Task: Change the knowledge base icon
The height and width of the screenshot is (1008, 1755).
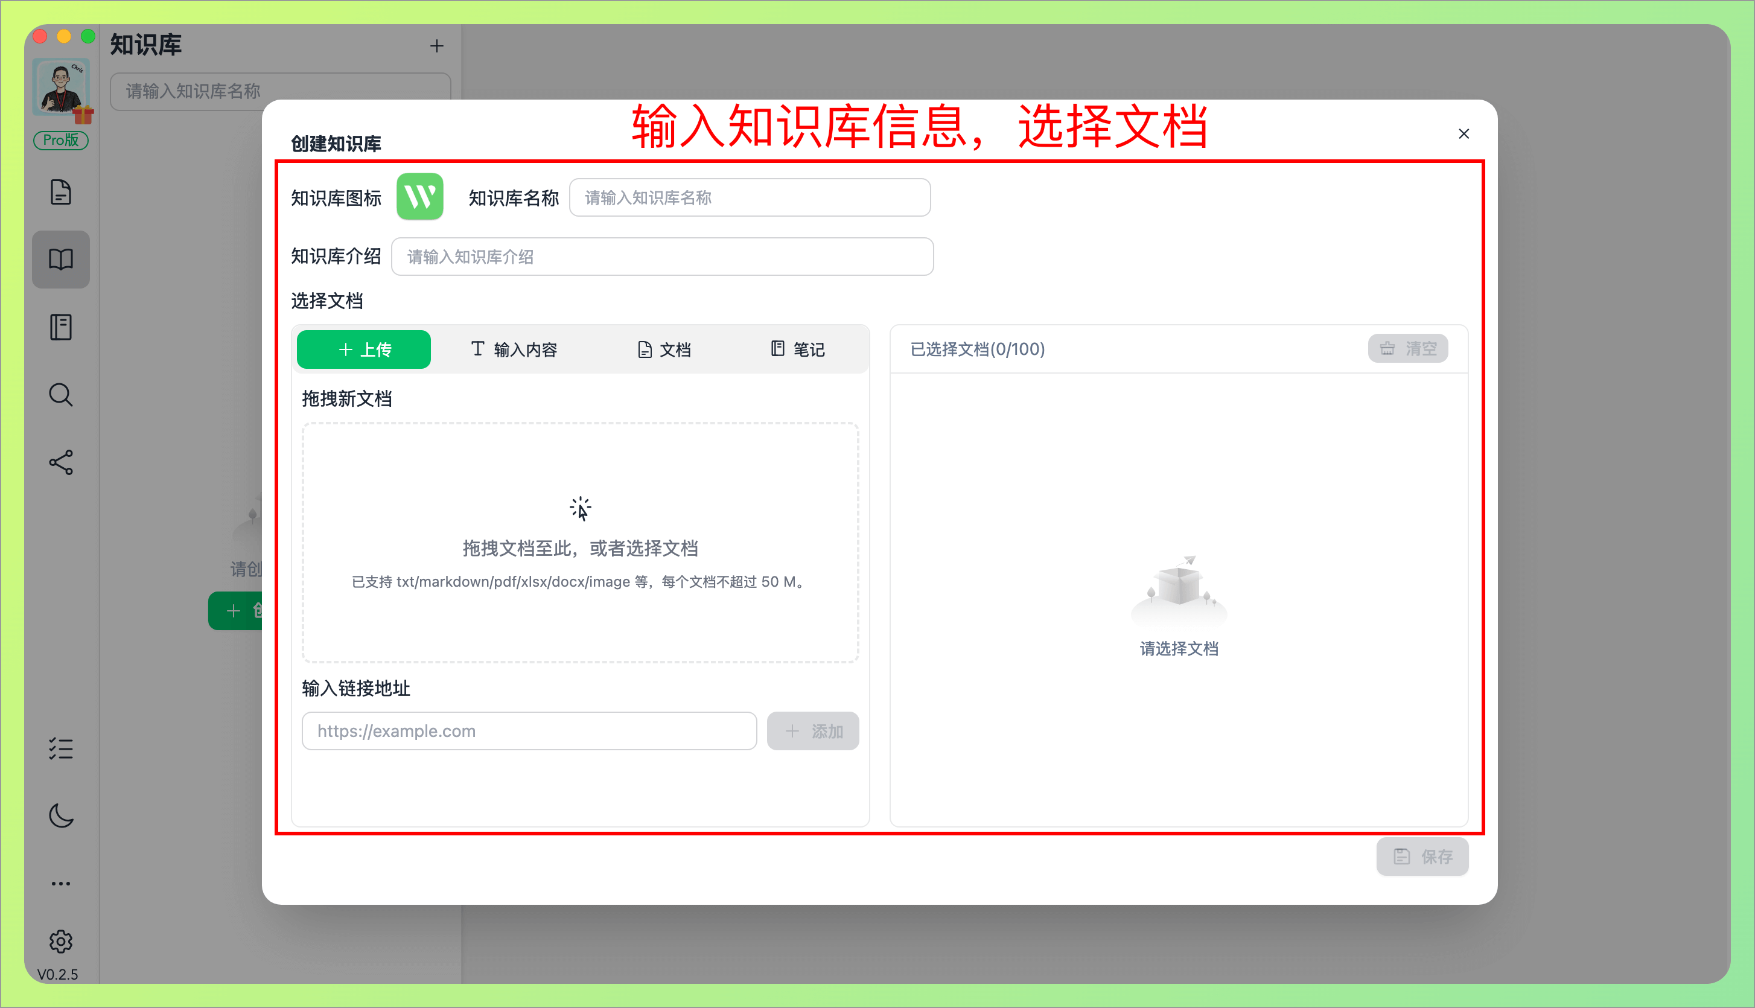Action: (419, 197)
